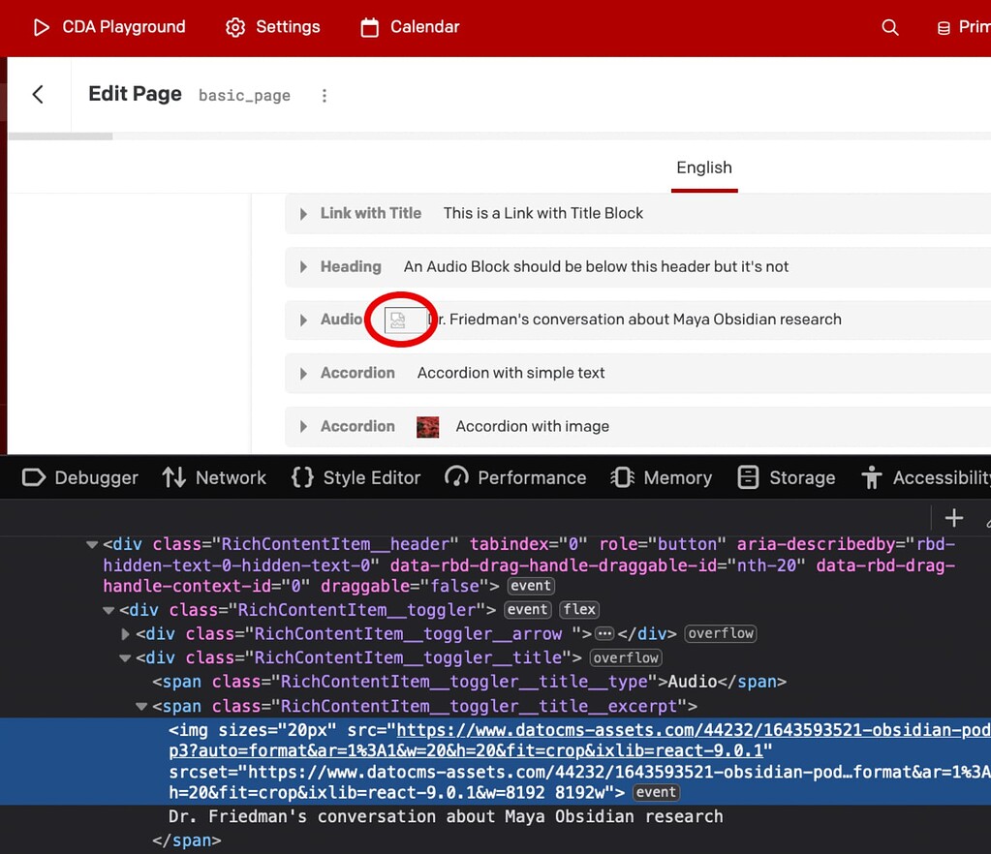Expand the Link with Title block
Viewport: 991px width, 854px height.
[303, 214]
